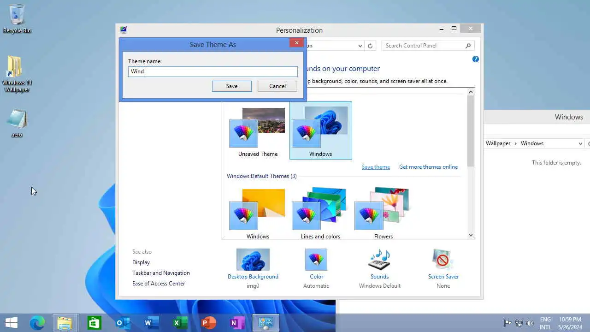Viewport: 590px width, 332px height.
Task: Select the aero file on desktop
Action: 17,123
